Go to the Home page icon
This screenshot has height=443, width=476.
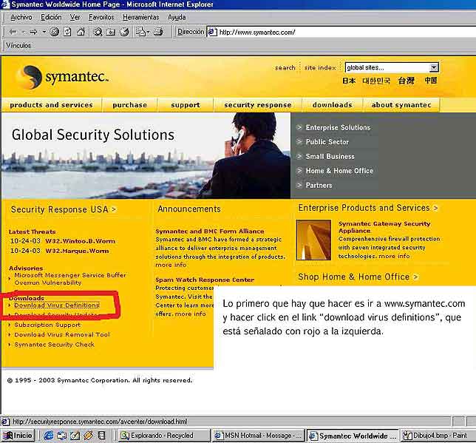(x=81, y=32)
